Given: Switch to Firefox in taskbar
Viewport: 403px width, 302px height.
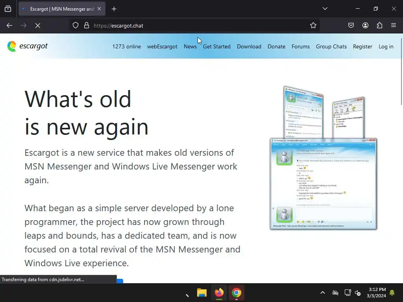Looking at the screenshot, I should point(219,293).
